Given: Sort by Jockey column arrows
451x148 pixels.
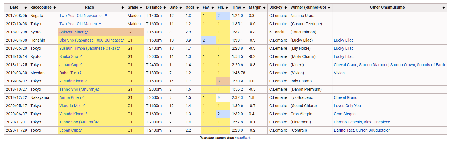Looking at the screenshot, I should point(286,8).
